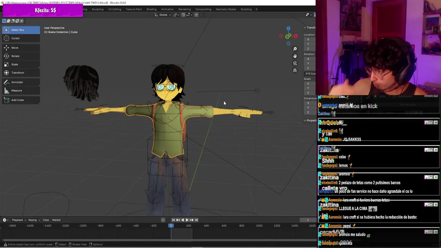Switch to Scripting workspace tab

tap(246, 9)
